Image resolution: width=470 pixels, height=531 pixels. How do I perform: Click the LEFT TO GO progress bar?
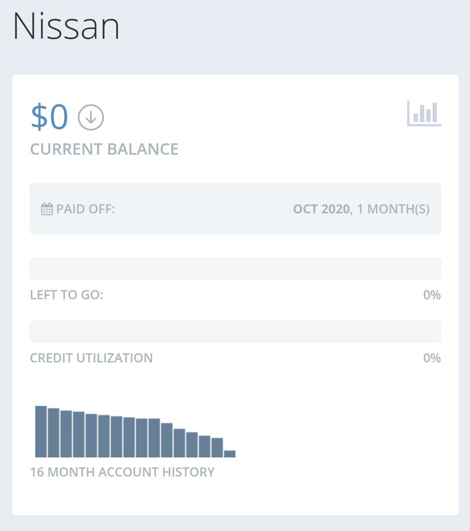235,269
